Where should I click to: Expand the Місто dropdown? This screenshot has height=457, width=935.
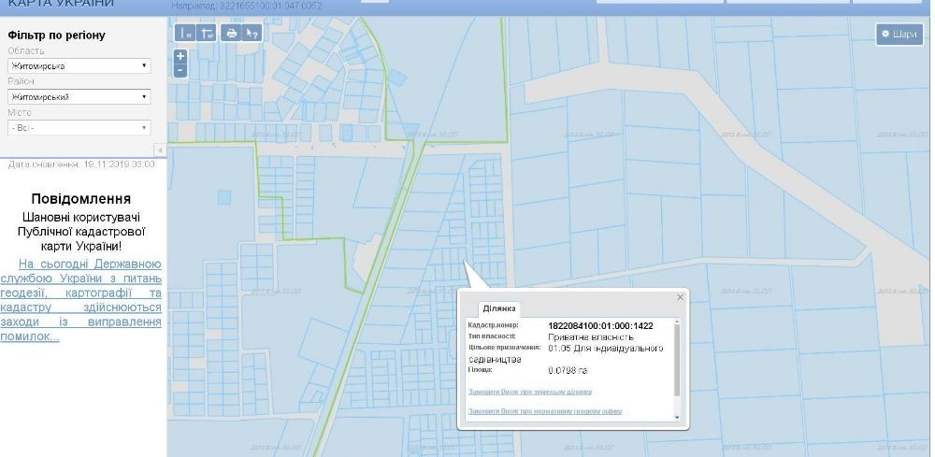coord(79,127)
